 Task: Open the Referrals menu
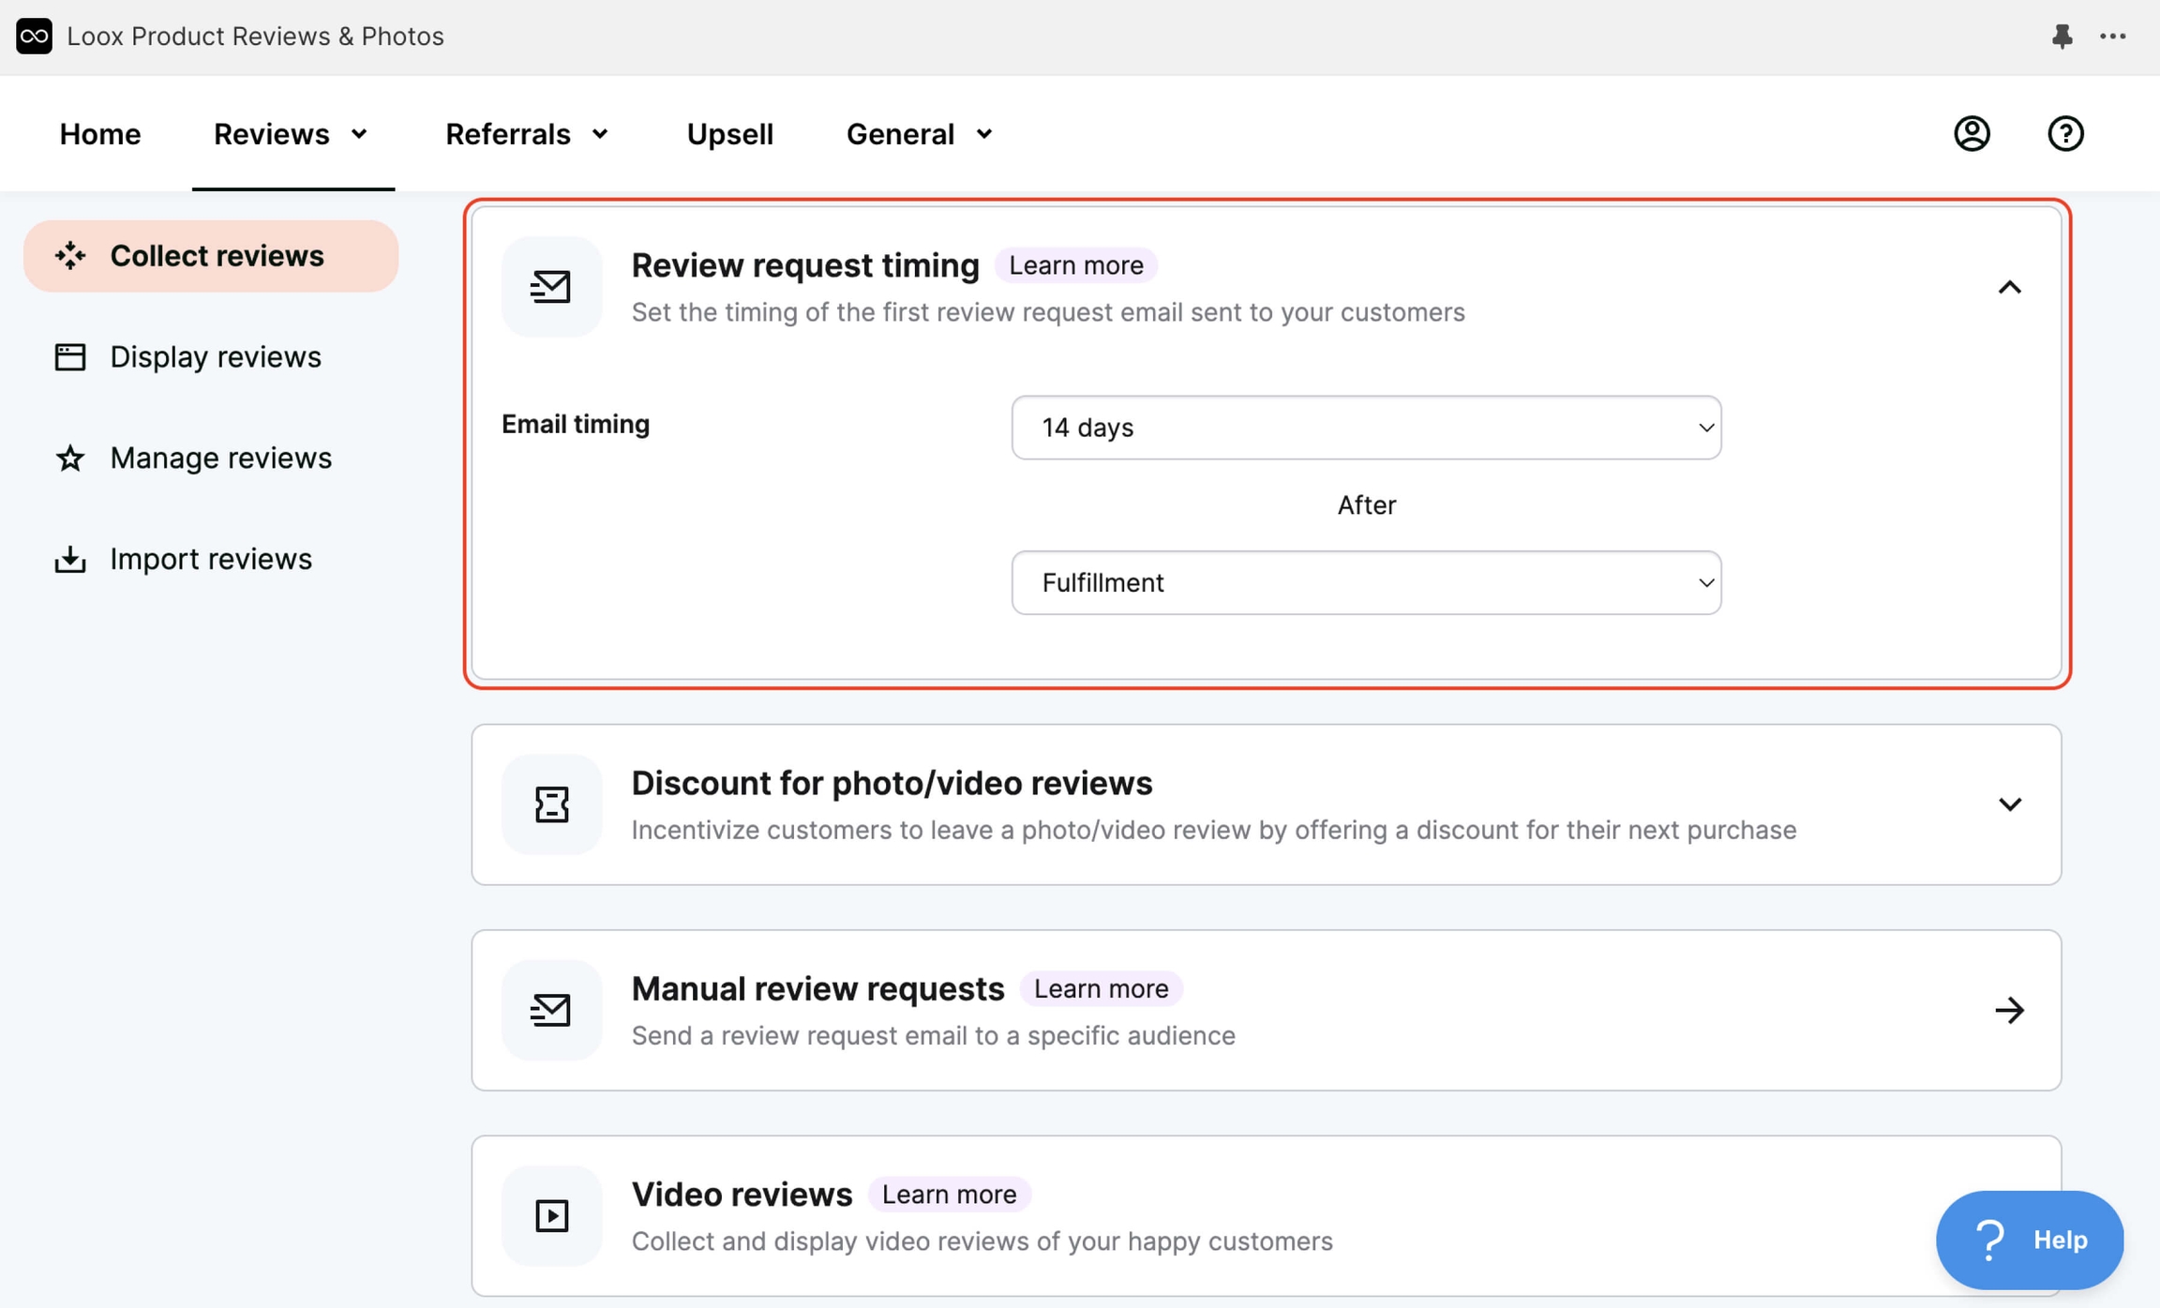coord(527,133)
